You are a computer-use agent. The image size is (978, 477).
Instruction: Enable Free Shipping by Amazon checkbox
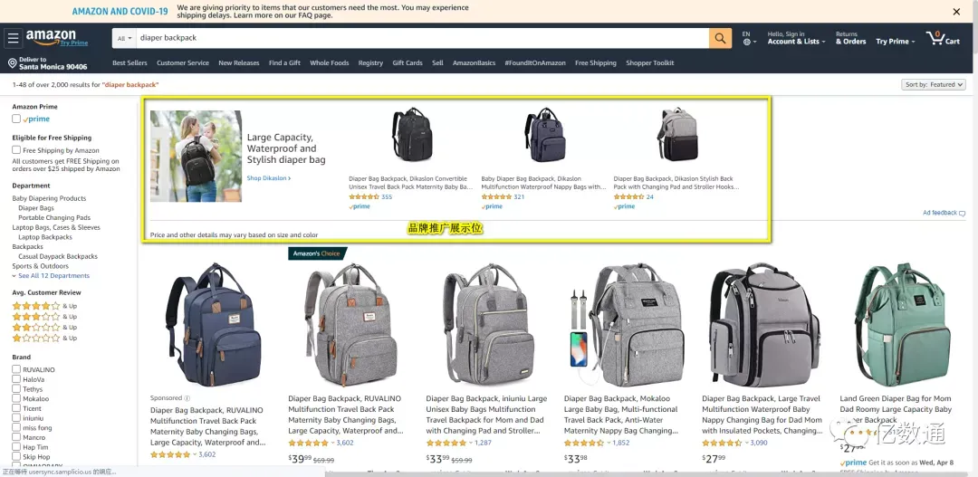point(16,149)
